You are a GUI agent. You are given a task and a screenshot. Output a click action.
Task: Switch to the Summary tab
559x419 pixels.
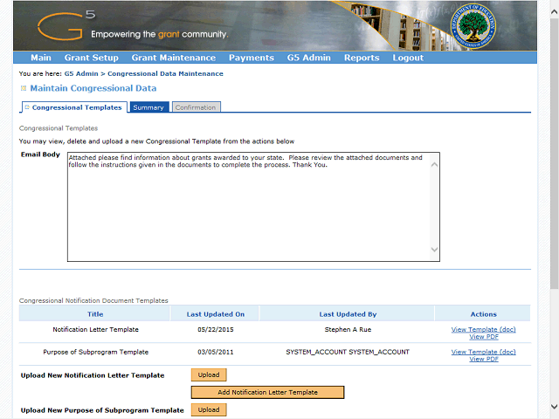149,107
